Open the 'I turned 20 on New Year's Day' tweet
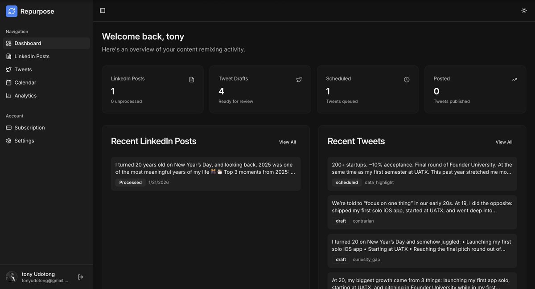The image size is (535, 289). pyautogui.click(x=422, y=251)
